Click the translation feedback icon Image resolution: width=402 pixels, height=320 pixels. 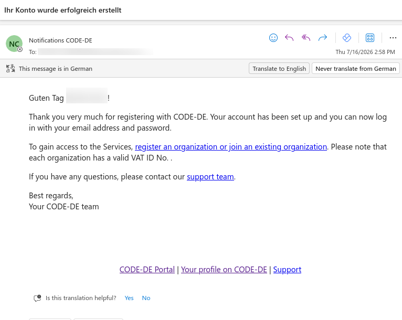[37, 298]
